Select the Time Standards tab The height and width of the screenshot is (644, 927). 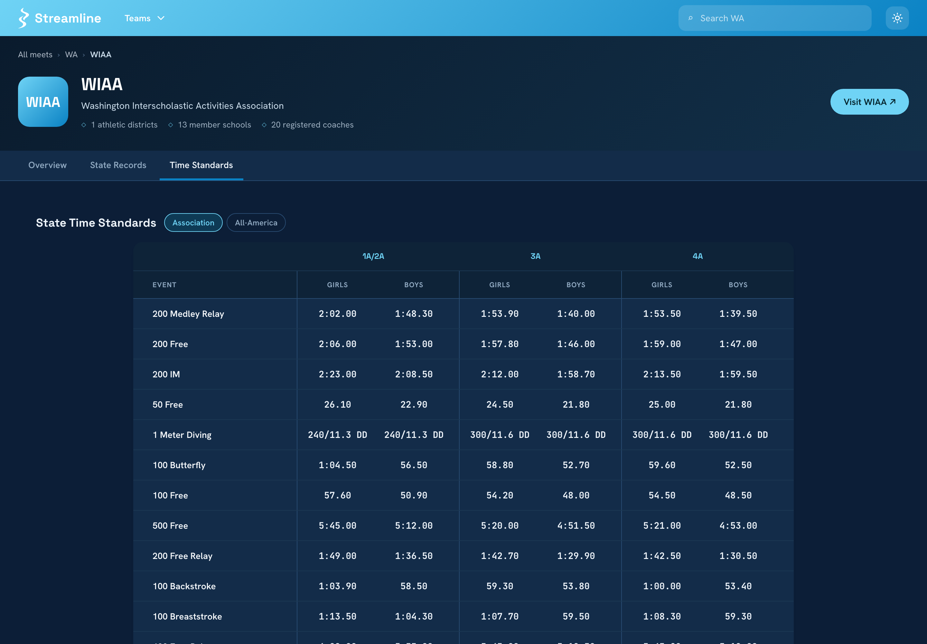pos(201,165)
